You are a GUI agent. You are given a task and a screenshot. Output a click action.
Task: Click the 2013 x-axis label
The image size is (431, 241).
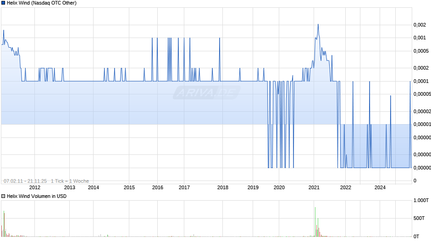pyautogui.click(x=70, y=187)
